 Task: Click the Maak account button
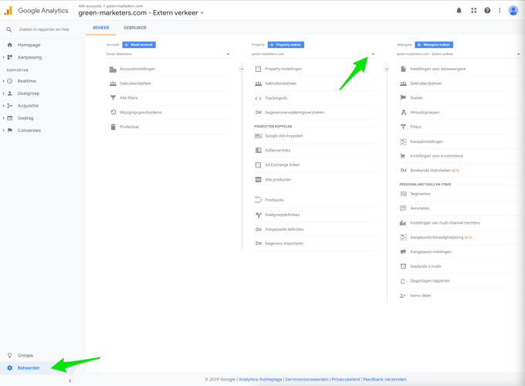click(139, 45)
